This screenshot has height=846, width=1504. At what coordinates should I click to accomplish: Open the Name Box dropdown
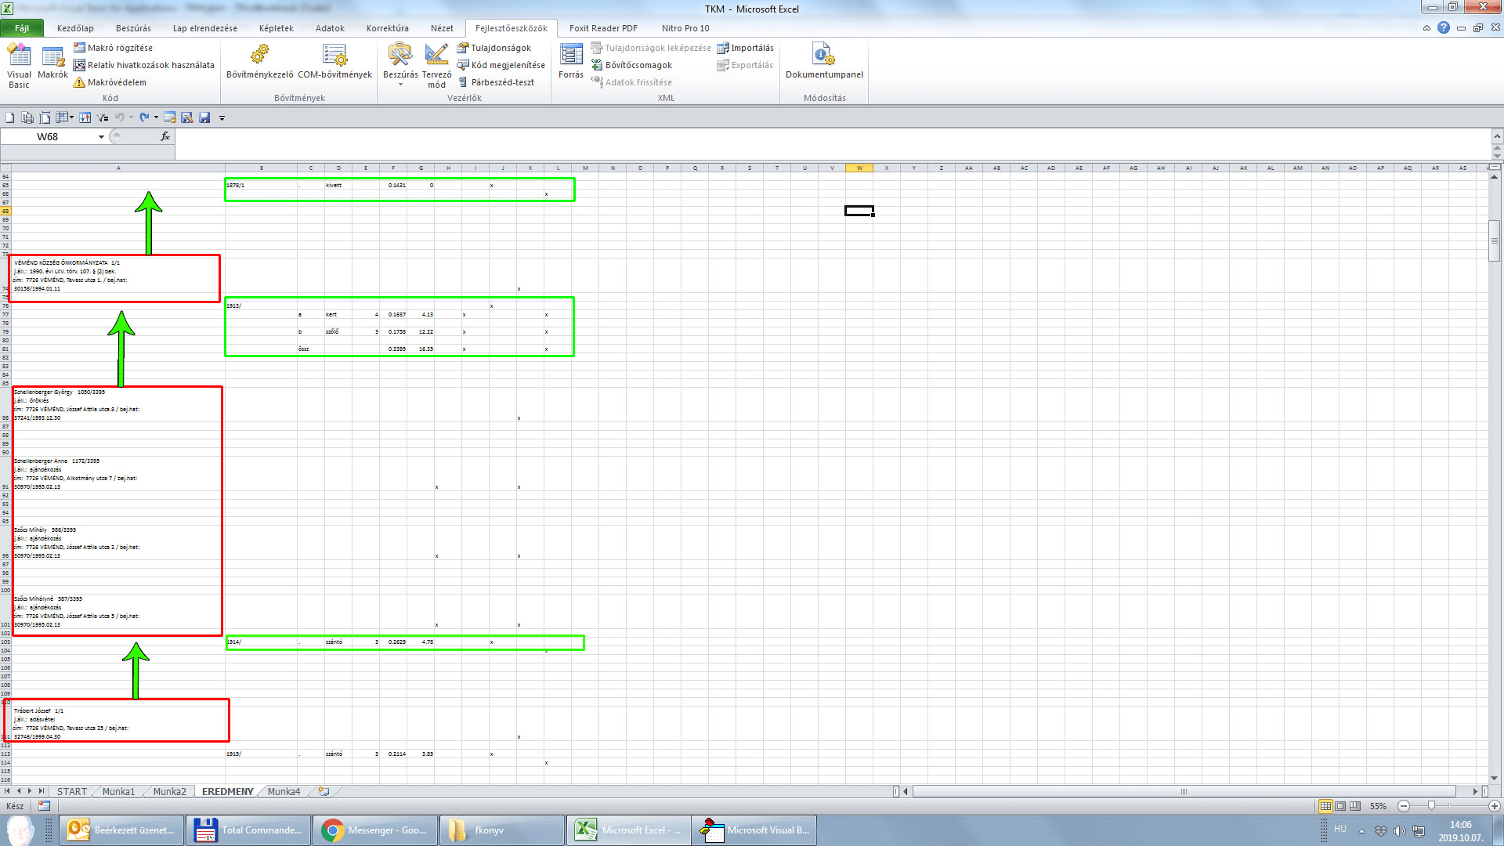coord(100,136)
